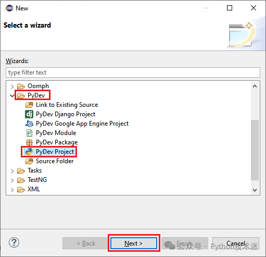Collapse the PyDev category
Screen dimensions: 266x257
pos(12,95)
